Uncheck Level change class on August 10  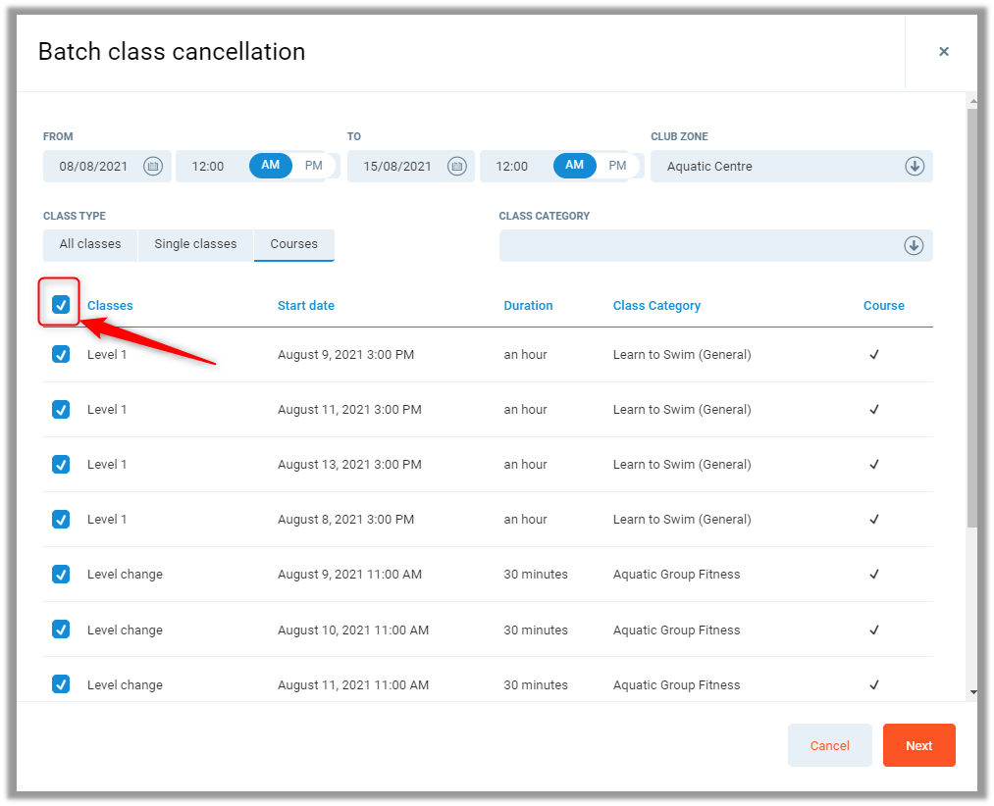click(61, 630)
